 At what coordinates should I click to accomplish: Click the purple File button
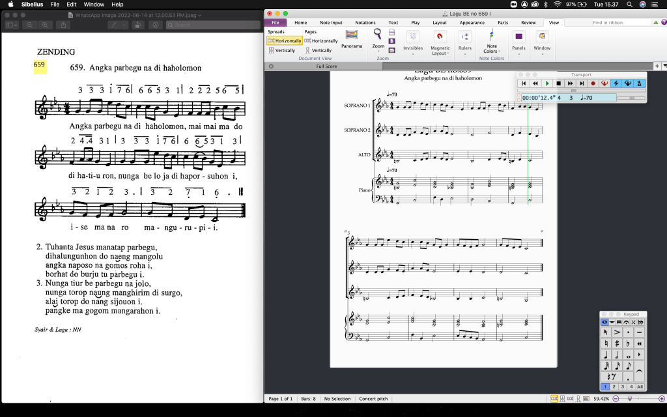pyautogui.click(x=275, y=23)
